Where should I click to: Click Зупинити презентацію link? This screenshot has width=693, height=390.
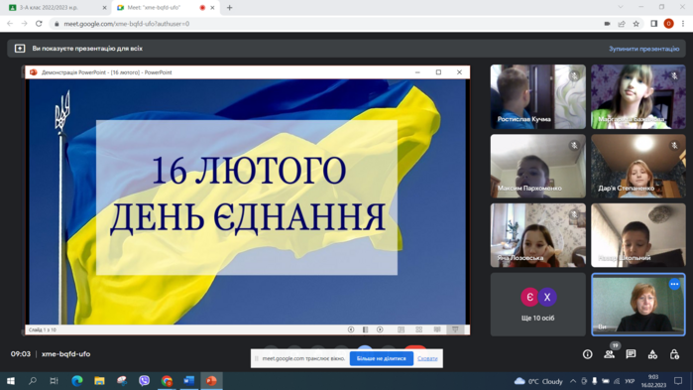tap(644, 49)
